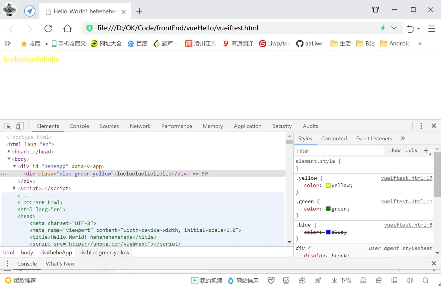Viewport: 441px width, 286px height.
Task: Show more styles pane tabs chevron
Action: [403, 138]
